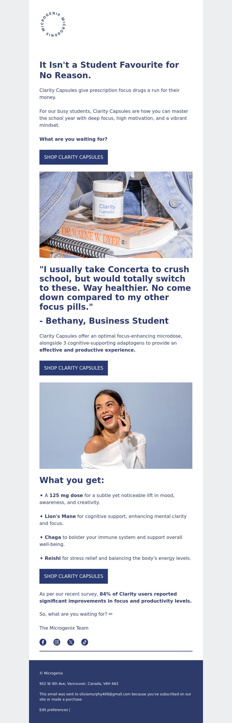The height and width of the screenshot is (723, 232).
Task: Click the © Microgenix footer text
Action: 51,673
